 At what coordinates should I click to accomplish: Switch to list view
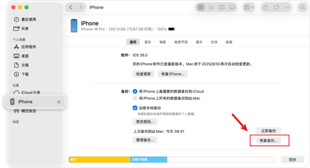211,7
